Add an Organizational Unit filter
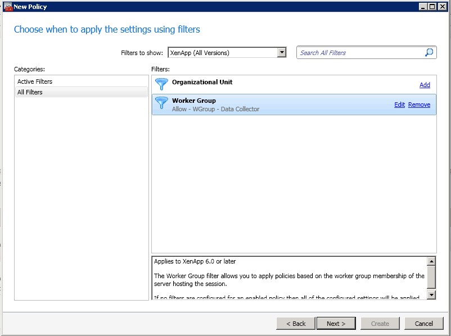Viewport: 451px width, 336px height. [425, 85]
